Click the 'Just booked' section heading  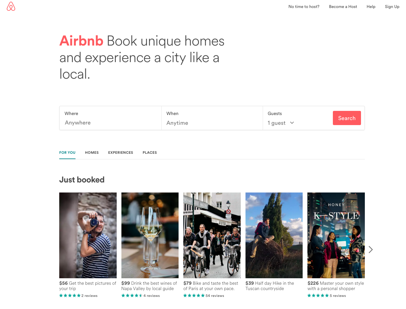pos(82,180)
